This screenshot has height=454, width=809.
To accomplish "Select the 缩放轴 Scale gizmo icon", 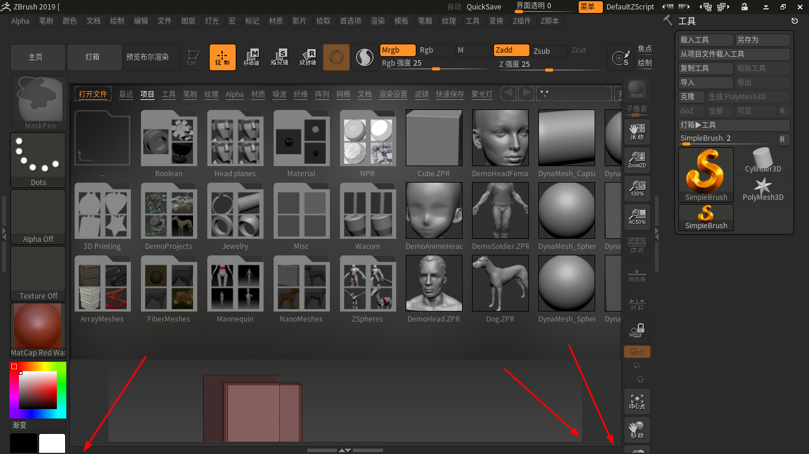I will click(279, 57).
